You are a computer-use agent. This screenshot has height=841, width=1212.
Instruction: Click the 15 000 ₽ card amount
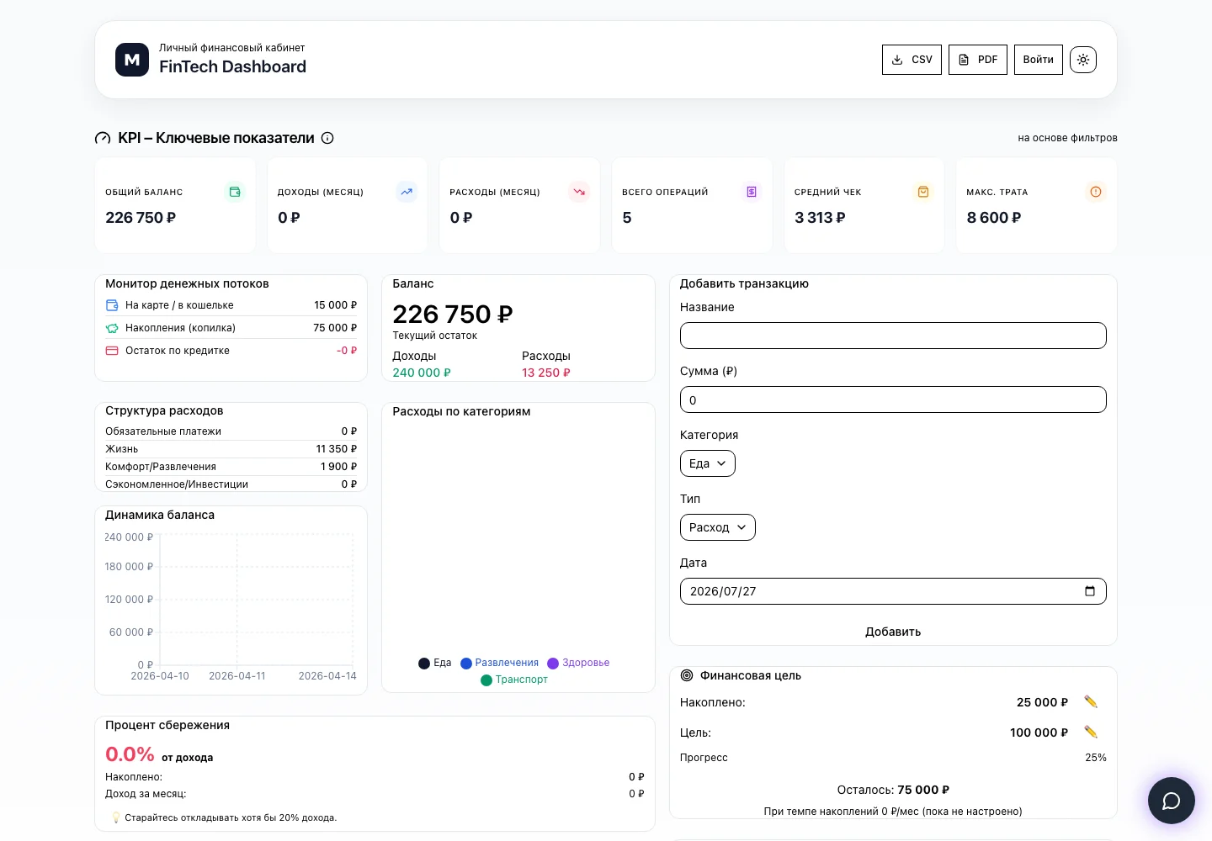click(x=335, y=305)
